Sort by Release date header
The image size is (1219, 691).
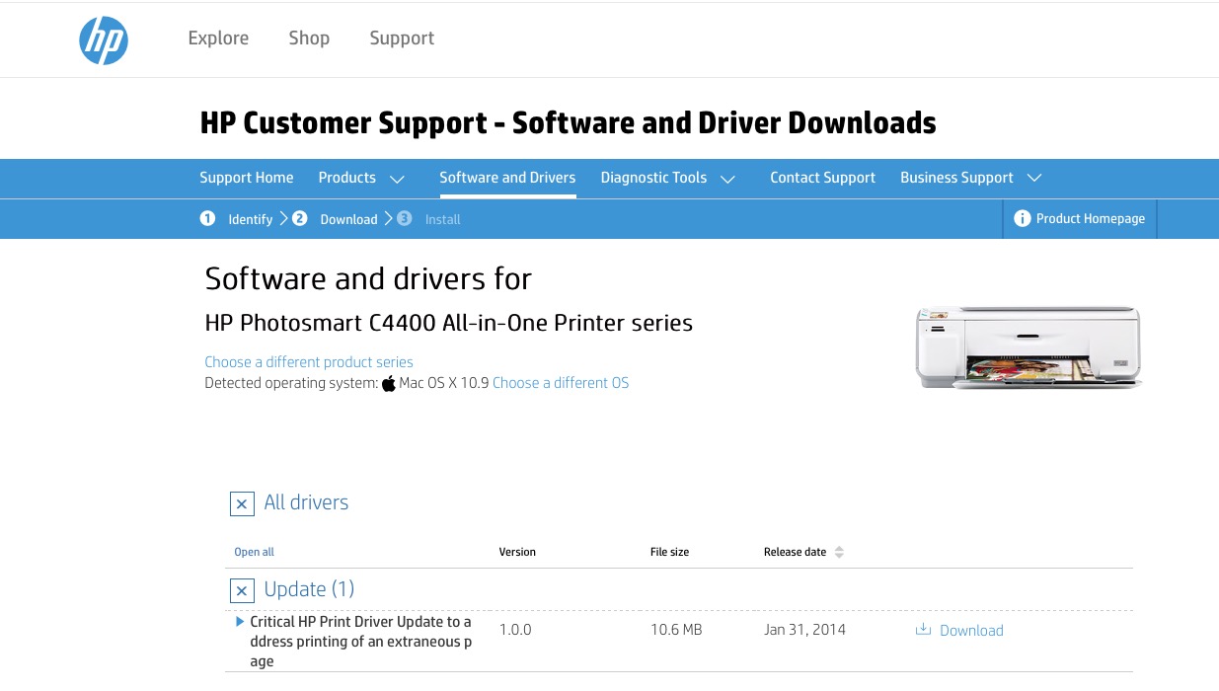pos(795,552)
